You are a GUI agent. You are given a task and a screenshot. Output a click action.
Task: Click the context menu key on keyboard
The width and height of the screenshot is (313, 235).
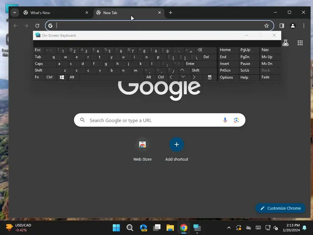(210, 77)
